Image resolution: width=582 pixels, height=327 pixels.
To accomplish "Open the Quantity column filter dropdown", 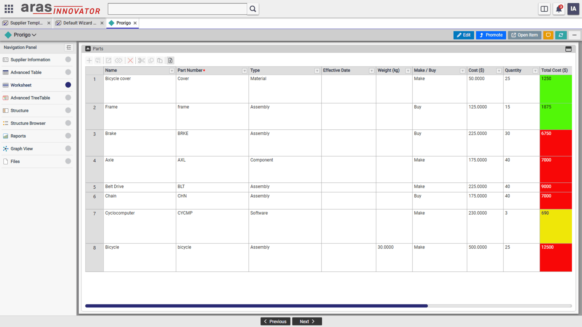I will [x=535, y=71].
